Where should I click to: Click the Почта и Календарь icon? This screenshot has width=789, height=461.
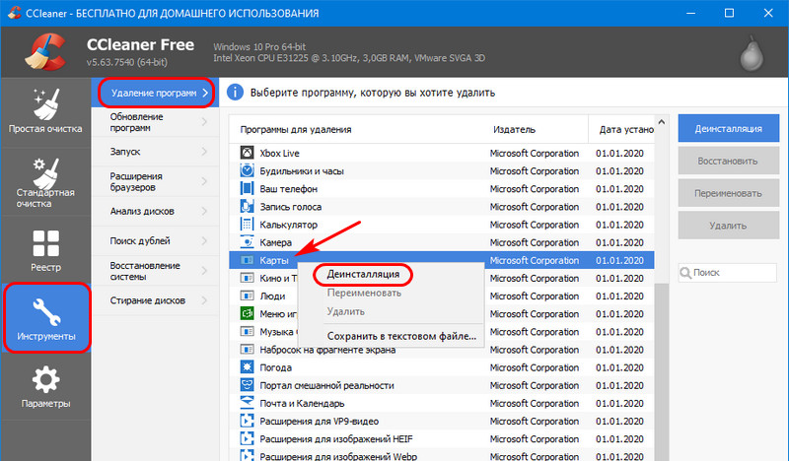(247, 403)
